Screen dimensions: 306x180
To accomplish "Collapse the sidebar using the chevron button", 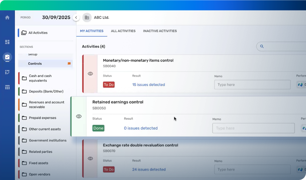I will click(76, 17).
